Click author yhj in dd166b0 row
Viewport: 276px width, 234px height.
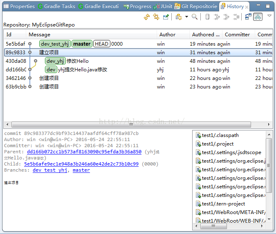(x=160, y=70)
